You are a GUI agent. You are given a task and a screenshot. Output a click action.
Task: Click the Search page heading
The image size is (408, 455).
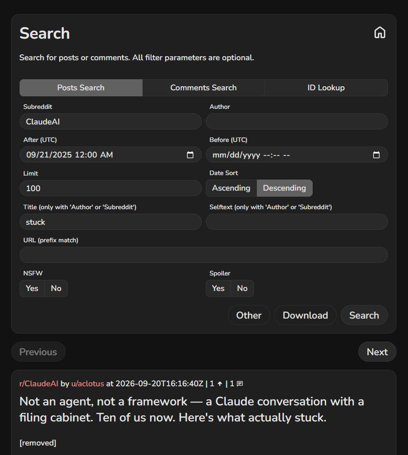pyautogui.click(x=45, y=33)
